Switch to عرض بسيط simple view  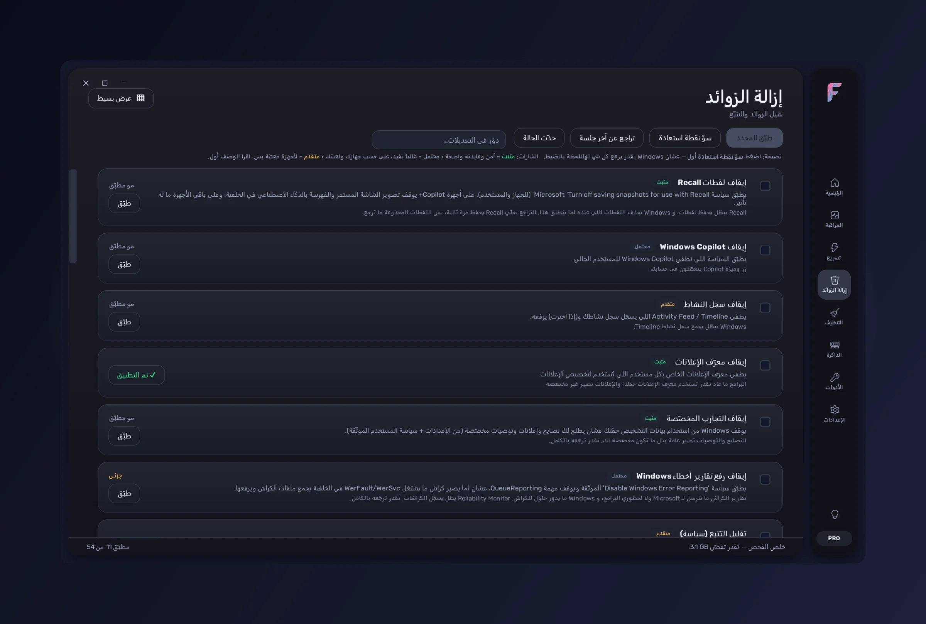click(121, 98)
